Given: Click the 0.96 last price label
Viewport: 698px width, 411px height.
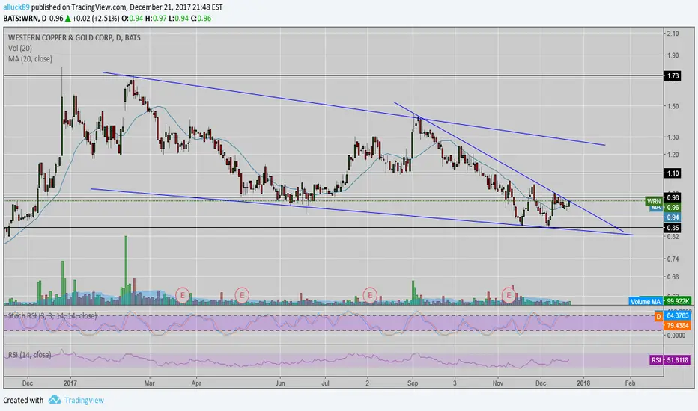Looking at the screenshot, I should pos(673,207).
